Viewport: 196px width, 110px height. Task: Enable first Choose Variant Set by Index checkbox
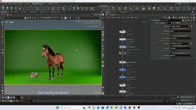pos(171,29)
